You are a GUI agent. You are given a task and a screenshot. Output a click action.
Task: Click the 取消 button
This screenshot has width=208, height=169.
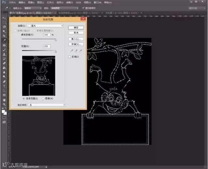(76, 33)
